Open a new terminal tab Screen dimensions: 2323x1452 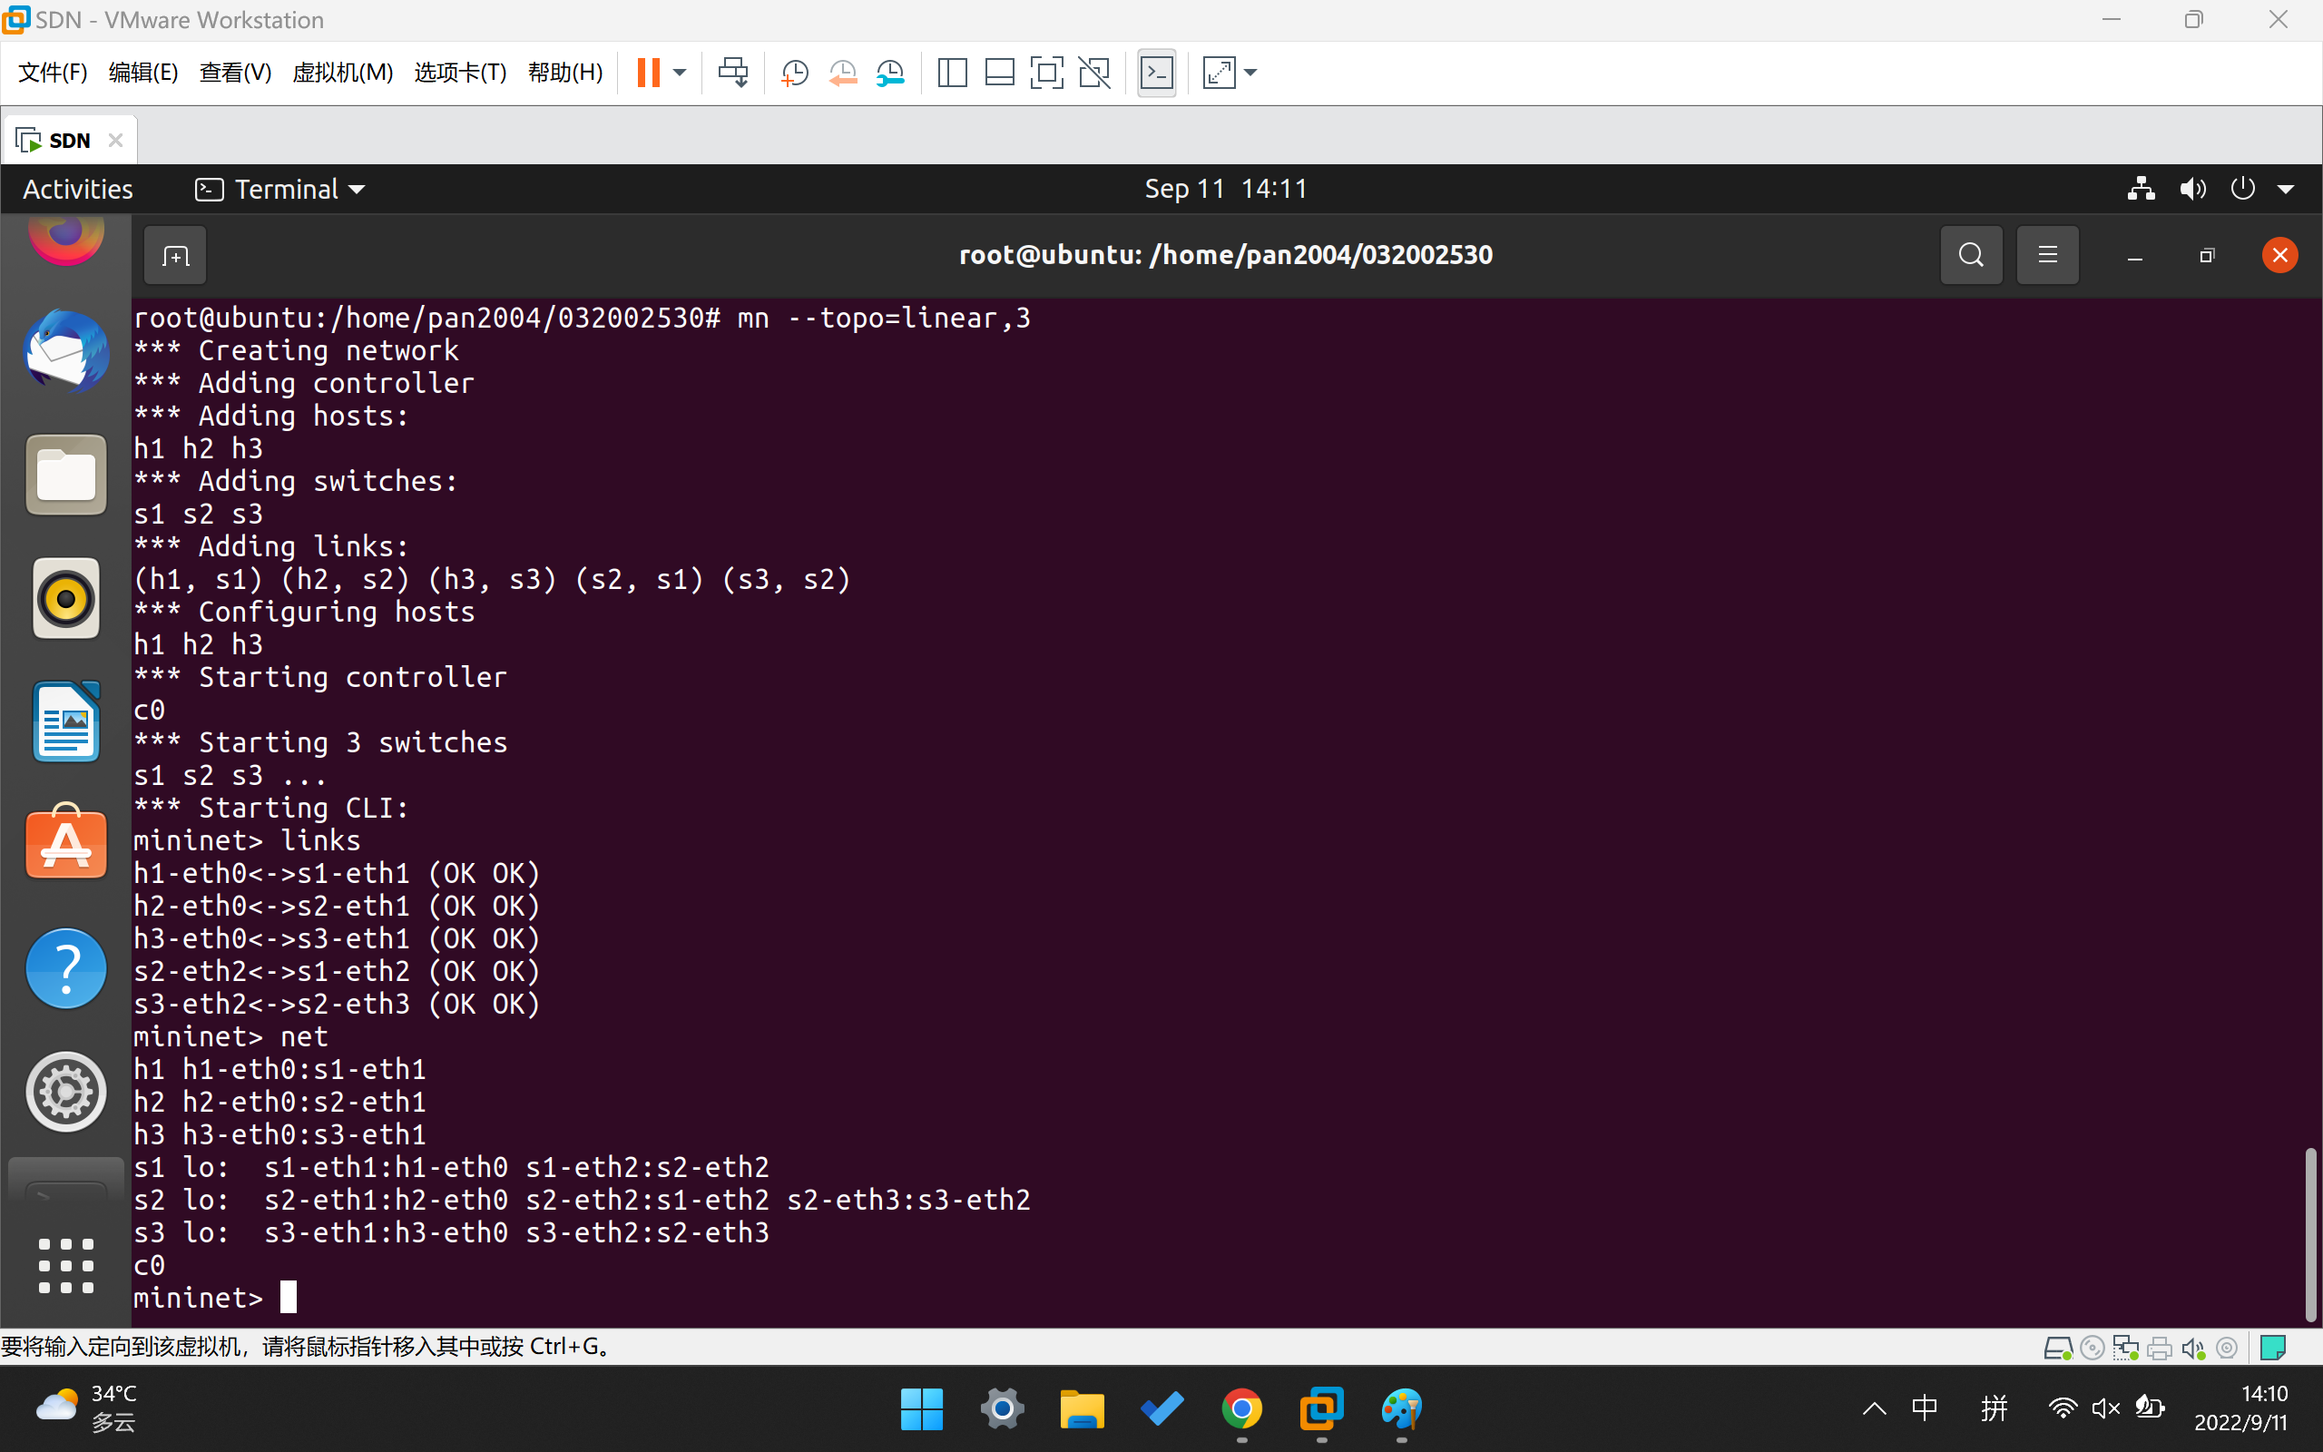pyautogui.click(x=175, y=255)
